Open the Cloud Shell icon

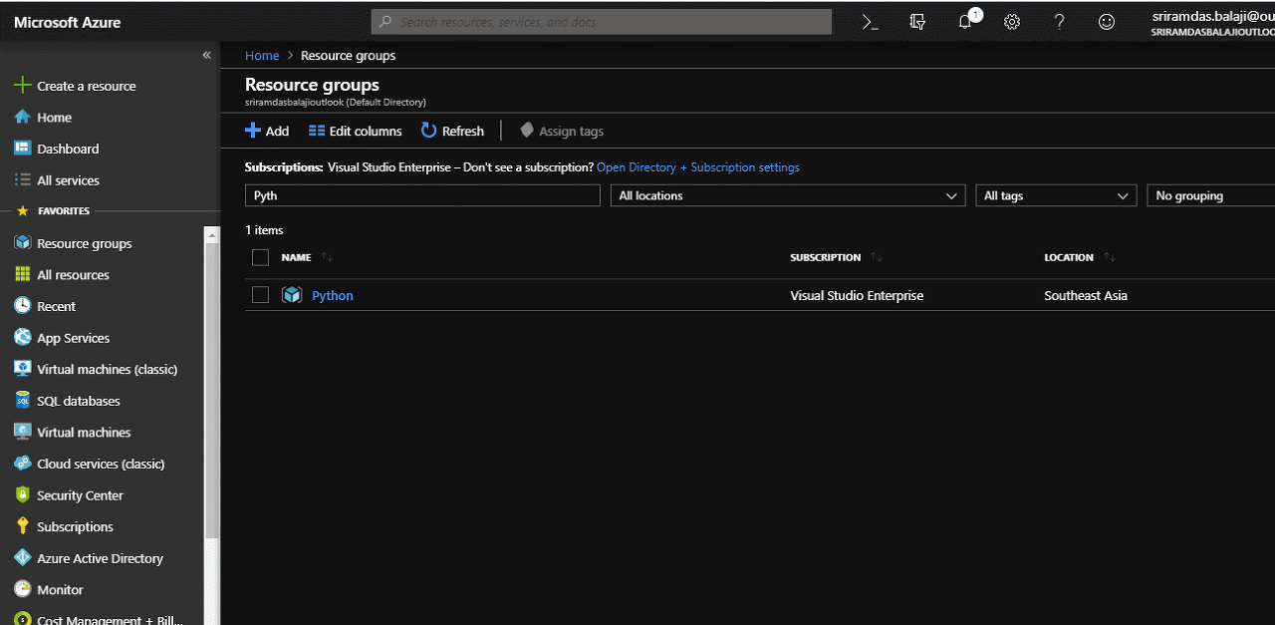point(870,22)
